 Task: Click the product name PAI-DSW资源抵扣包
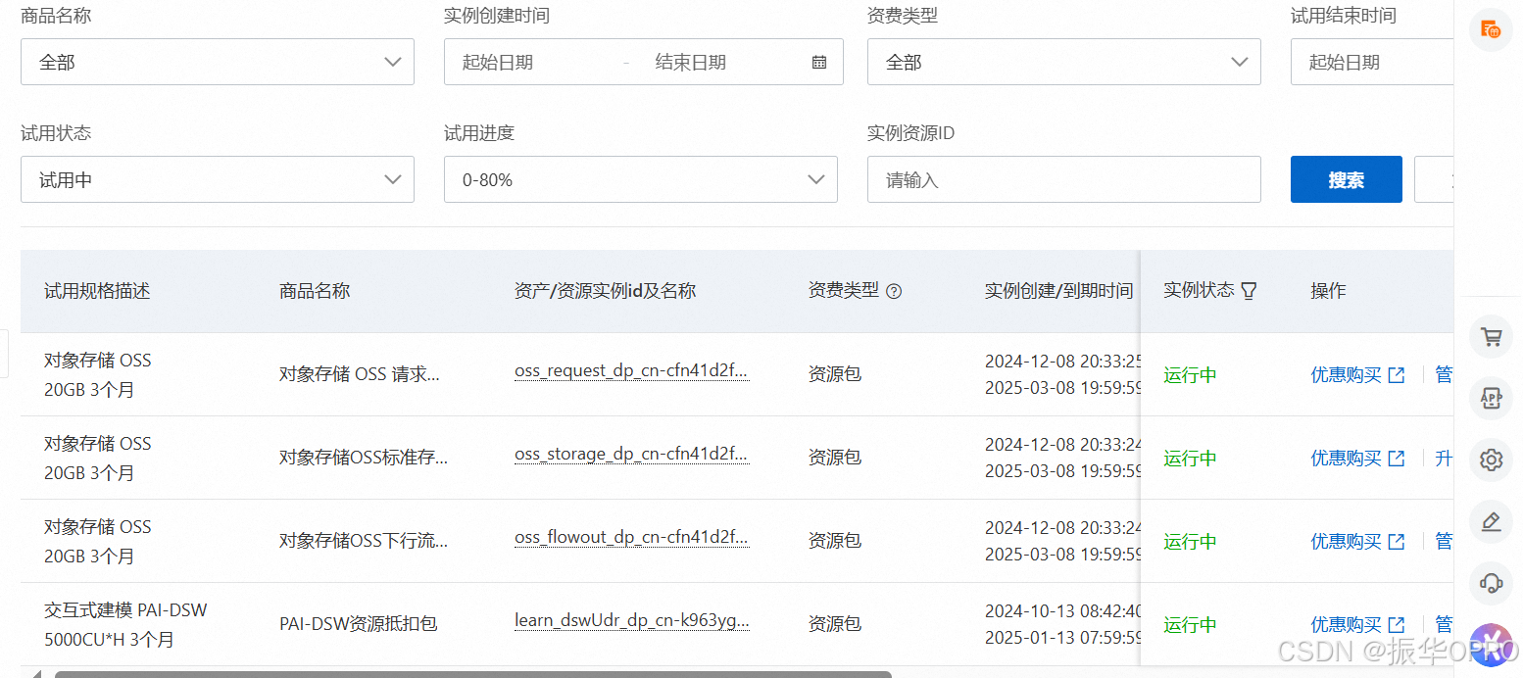358,625
